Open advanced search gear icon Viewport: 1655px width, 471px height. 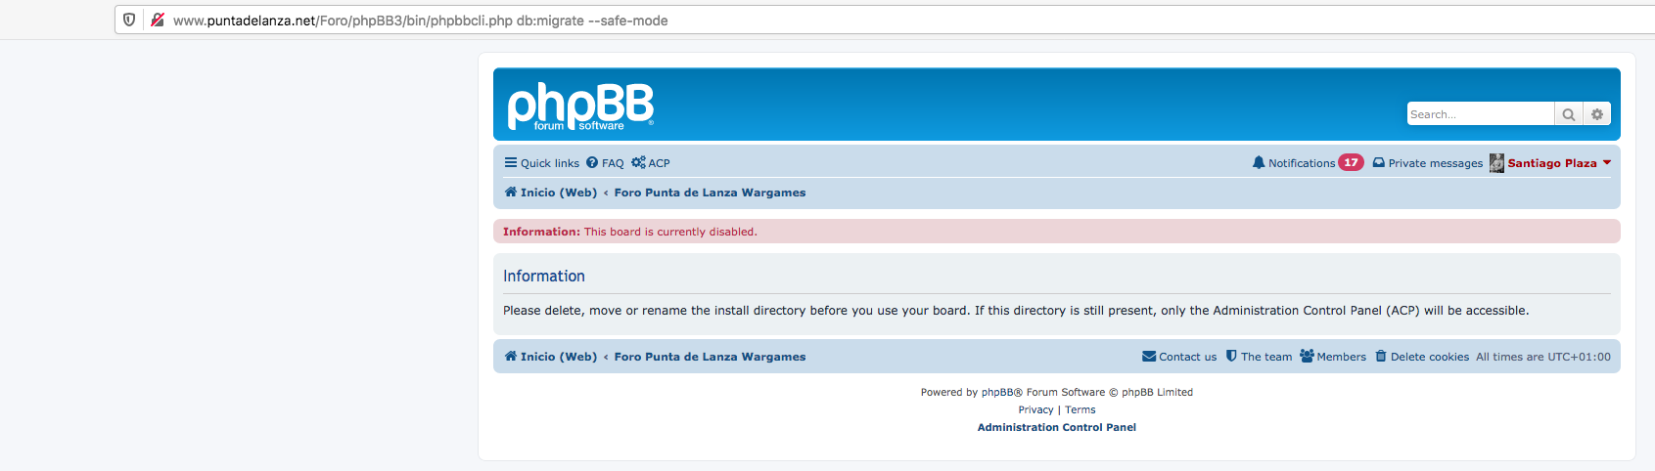pos(1597,114)
